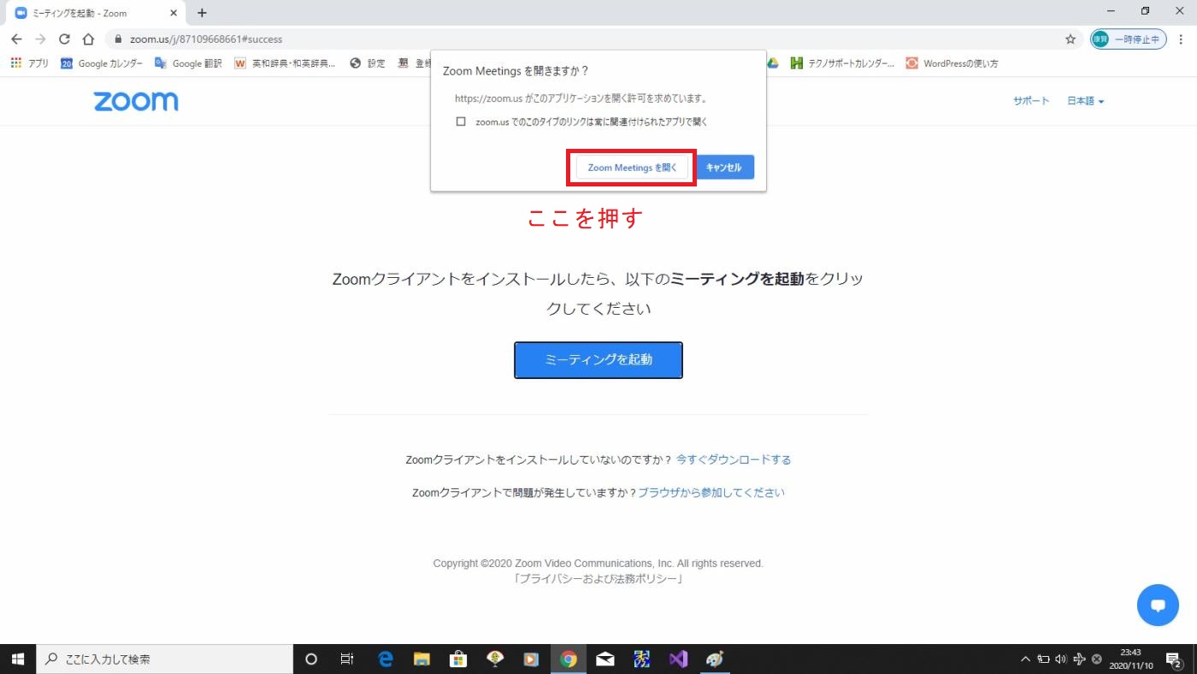Click the 今すぐダウンロードする link
Screen dimensions: 1197x674
point(734,459)
